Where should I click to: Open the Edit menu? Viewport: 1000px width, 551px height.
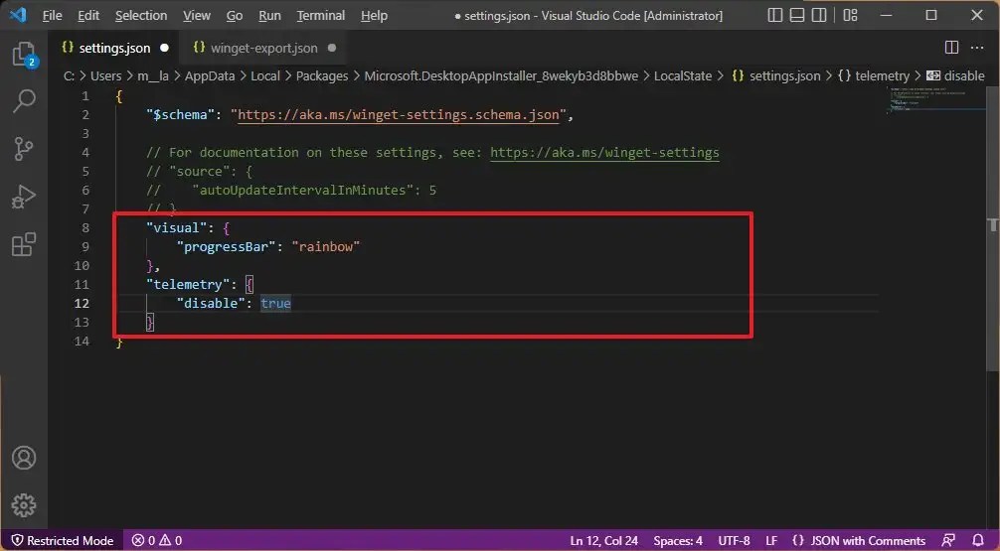click(88, 15)
